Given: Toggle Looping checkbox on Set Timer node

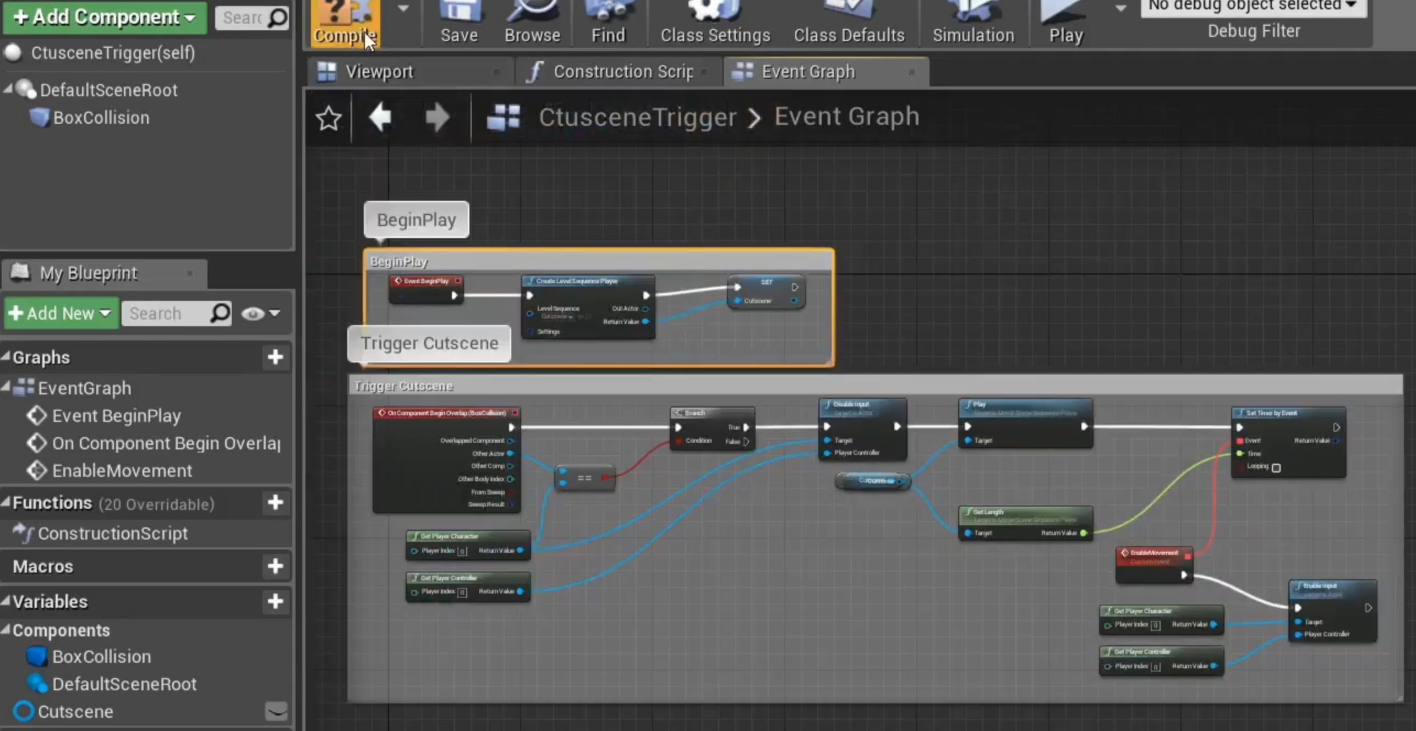Looking at the screenshot, I should (x=1276, y=468).
